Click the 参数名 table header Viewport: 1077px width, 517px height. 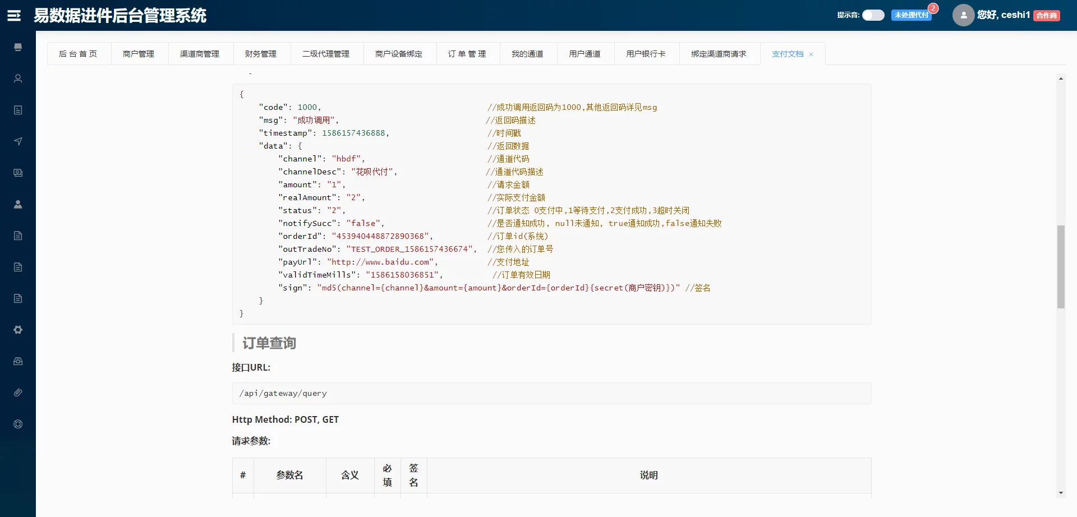(290, 476)
